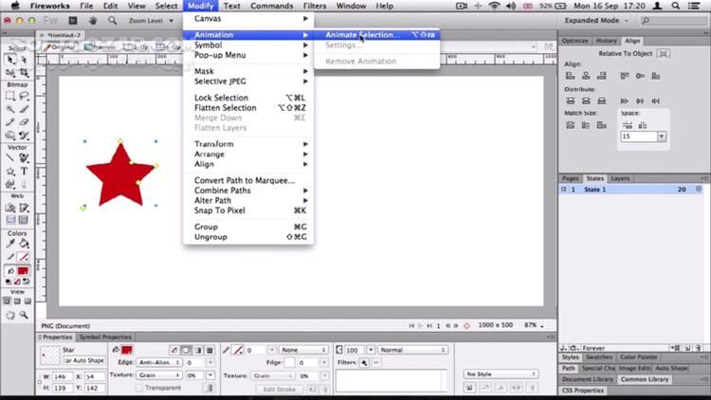711x400 pixels.
Task: Click Animate Selection in the submenu
Action: (x=362, y=35)
